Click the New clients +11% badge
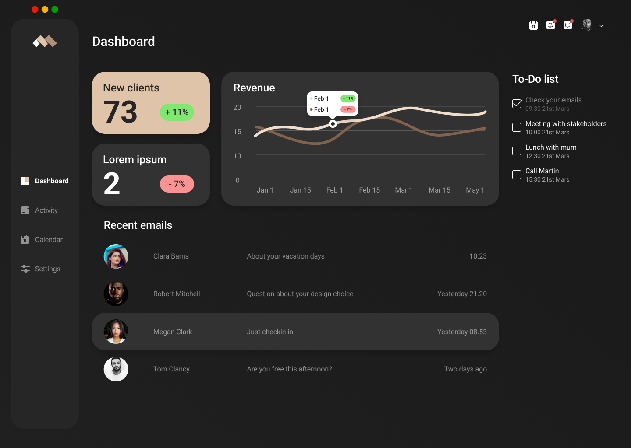This screenshot has width=631, height=448. click(x=177, y=112)
